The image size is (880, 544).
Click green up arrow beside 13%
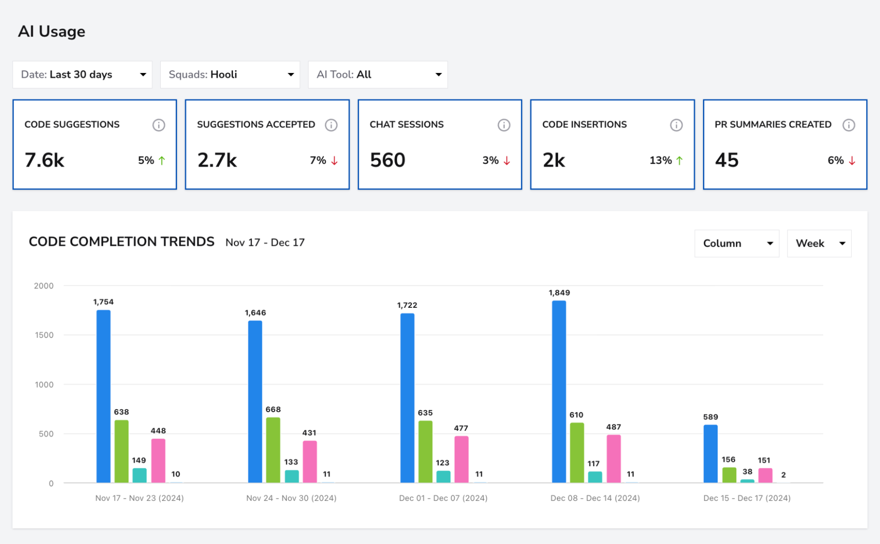click(x=680, y=161)
